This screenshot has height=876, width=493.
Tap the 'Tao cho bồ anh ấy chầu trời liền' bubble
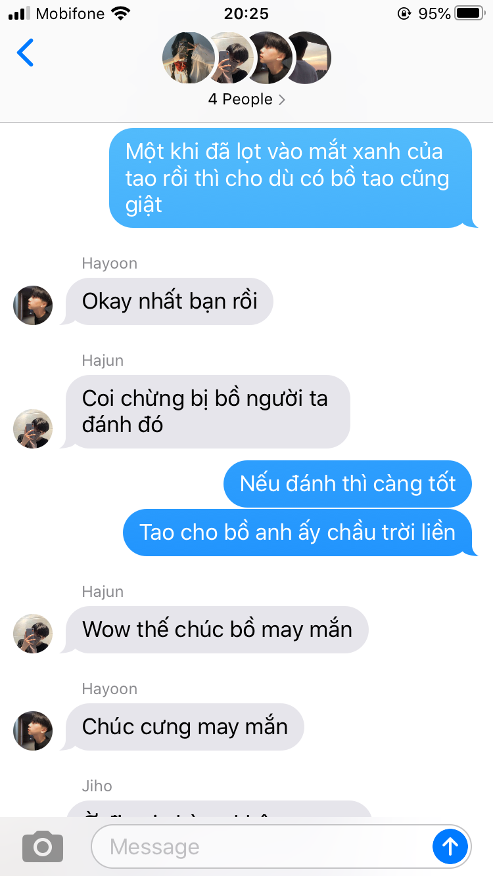[298, 532]
